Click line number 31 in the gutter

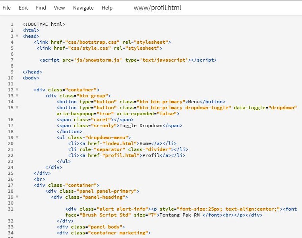11,209
